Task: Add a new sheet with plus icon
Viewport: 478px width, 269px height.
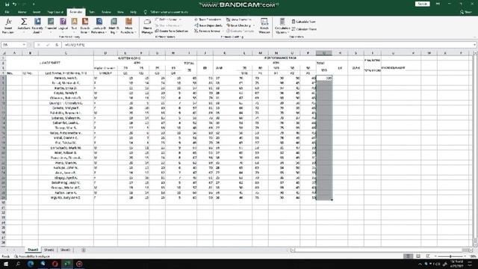Action: pyautogui.click(x=84, y=250)
